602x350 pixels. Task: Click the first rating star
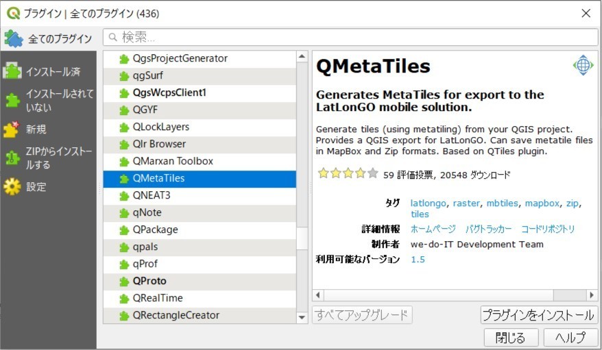323,174
